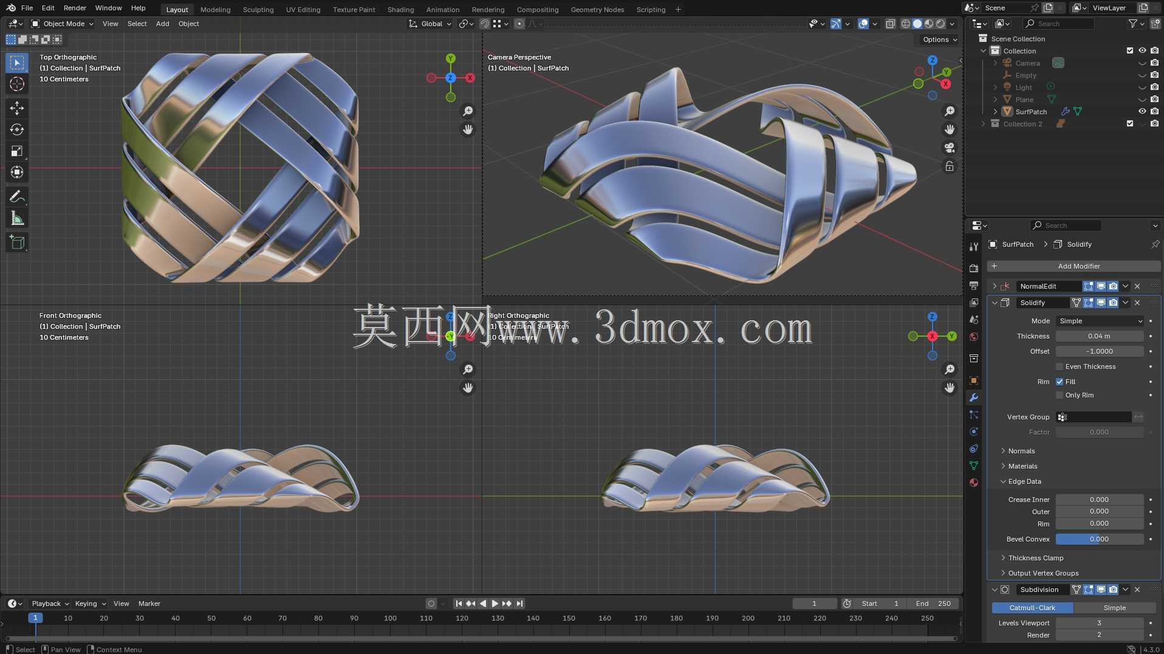
Task: Open timeline Playback popover
Action: click(x=50, y=604)
